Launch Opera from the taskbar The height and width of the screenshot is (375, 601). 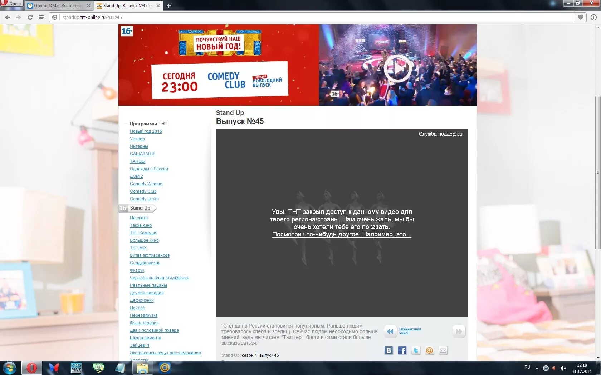click(32, 368)
